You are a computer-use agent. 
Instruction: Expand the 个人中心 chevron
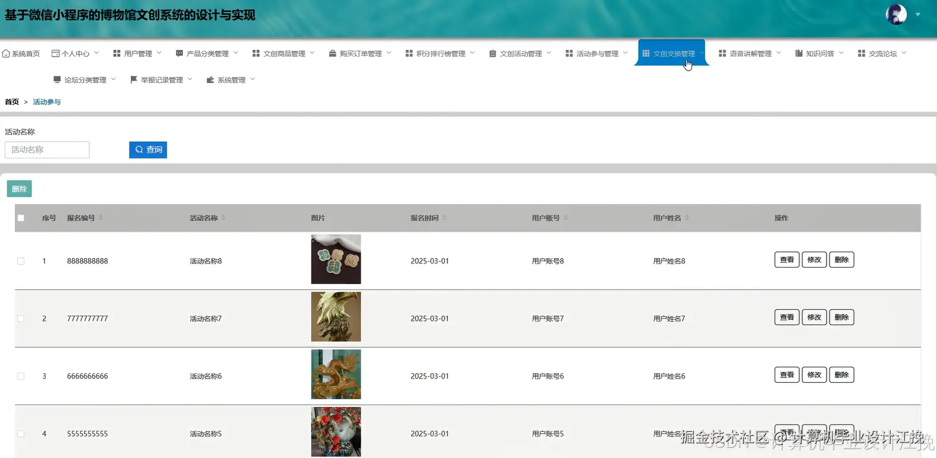pos(96,53)
